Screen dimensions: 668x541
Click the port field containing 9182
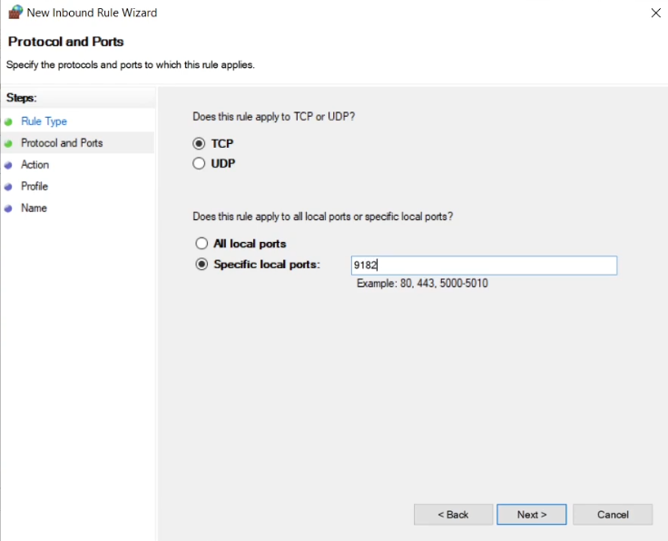(x=484, y=265)
